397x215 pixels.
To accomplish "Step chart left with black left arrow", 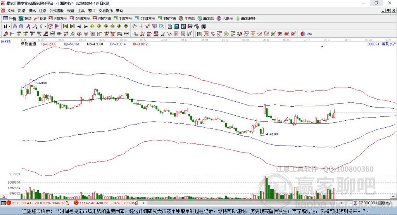I will pyautogui.click(x=79, y=26).
